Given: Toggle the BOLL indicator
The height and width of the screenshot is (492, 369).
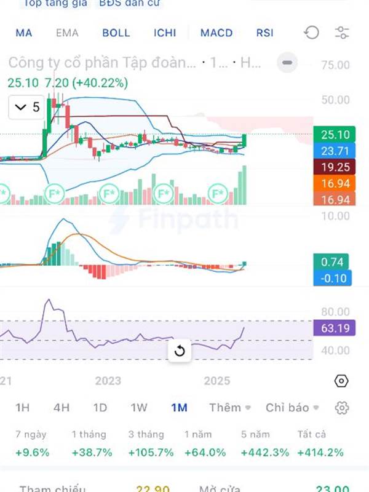Looking at the screenshot, I should click(116, 33).
